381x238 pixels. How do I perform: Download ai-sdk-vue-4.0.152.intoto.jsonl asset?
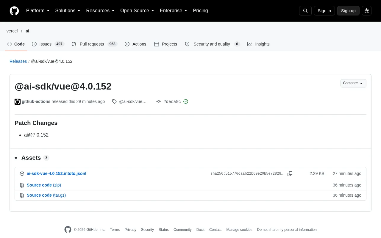coord(57,173)
